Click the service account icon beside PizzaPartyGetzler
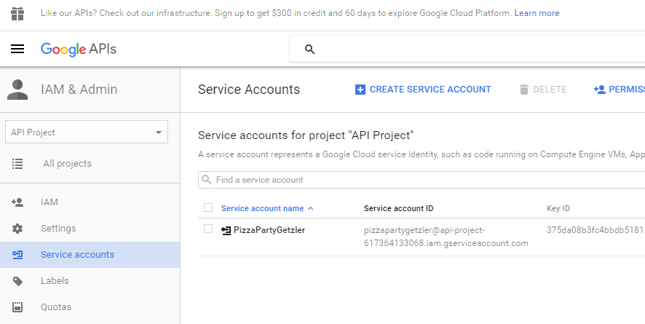645x324 pixels. (x=226, y=231)
